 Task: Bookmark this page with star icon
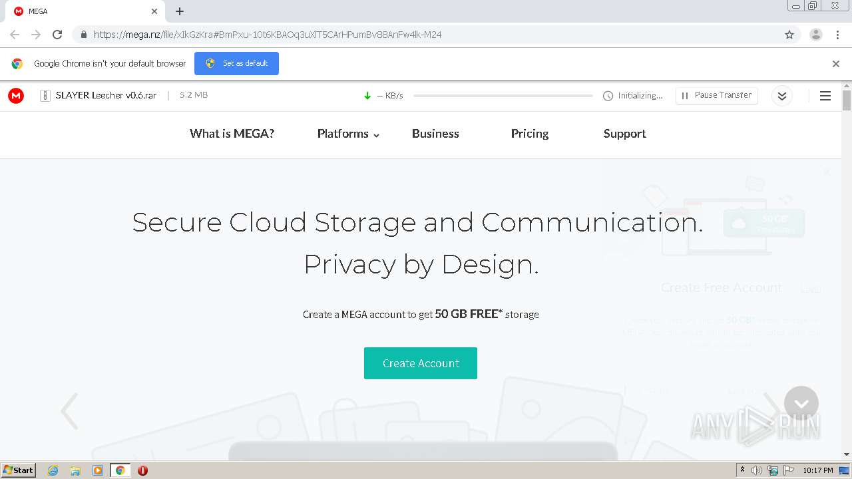coord(789,35)
